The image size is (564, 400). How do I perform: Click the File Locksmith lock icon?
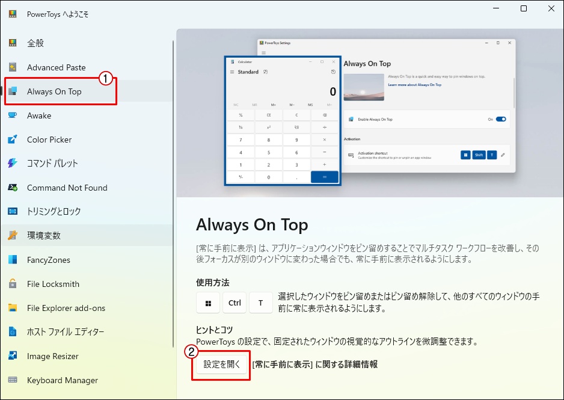point(13,283)
